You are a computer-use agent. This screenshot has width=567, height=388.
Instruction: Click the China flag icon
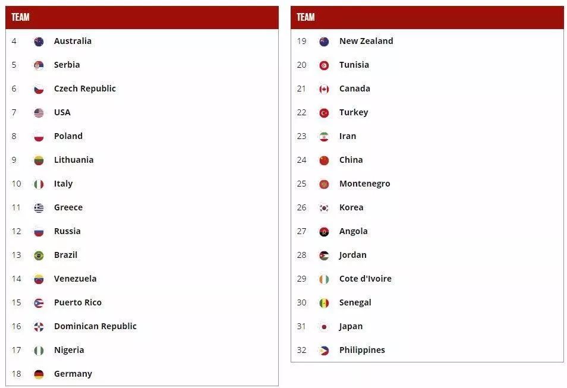[x=324, y=160]
